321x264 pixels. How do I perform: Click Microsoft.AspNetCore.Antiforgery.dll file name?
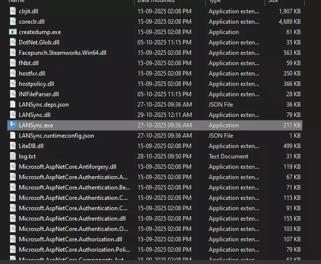(67, 167)
